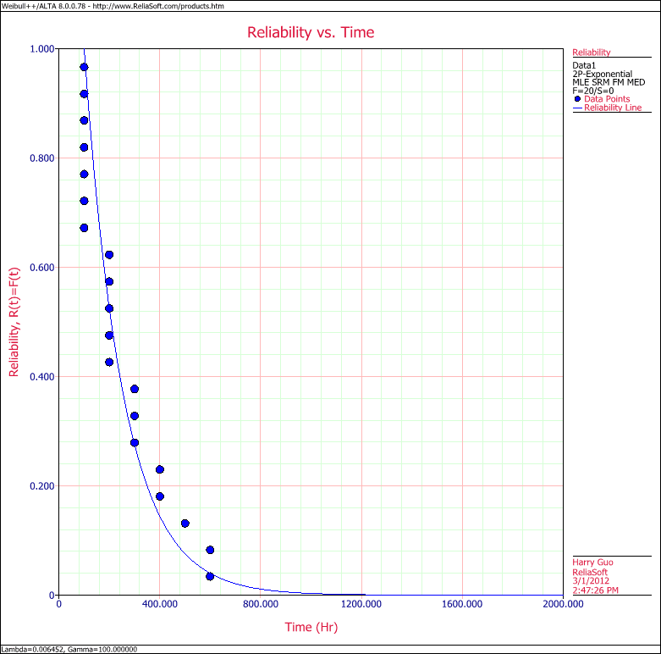Click the 'Data Points' legend marker icon

tap(577, 99)
